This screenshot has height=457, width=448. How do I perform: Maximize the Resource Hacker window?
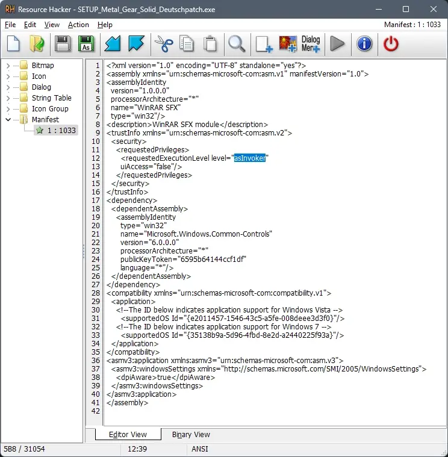(406, 9)
